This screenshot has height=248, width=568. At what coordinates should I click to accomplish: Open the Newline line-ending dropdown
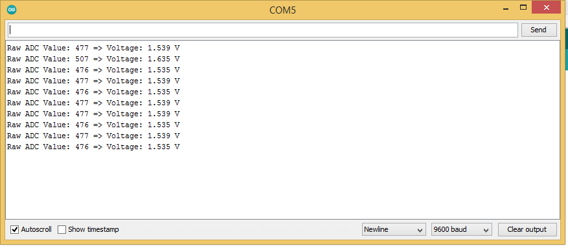(394, 229)
